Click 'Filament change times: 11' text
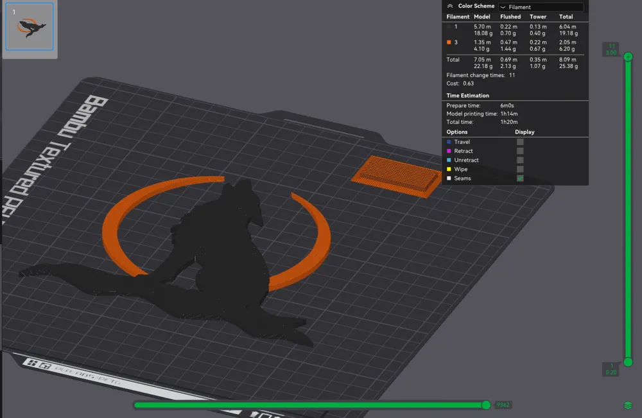This screenshot has width=642, height=418. (481, 75)
